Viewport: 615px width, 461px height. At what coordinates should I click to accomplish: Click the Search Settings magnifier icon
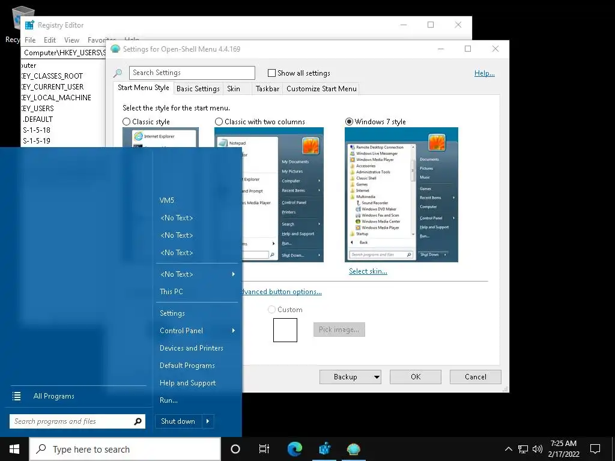(x=118, y=73)
